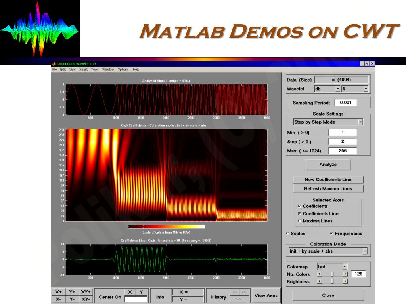
Task: Open the View menu
Action: pyautogui.click(x=73, y=70)
